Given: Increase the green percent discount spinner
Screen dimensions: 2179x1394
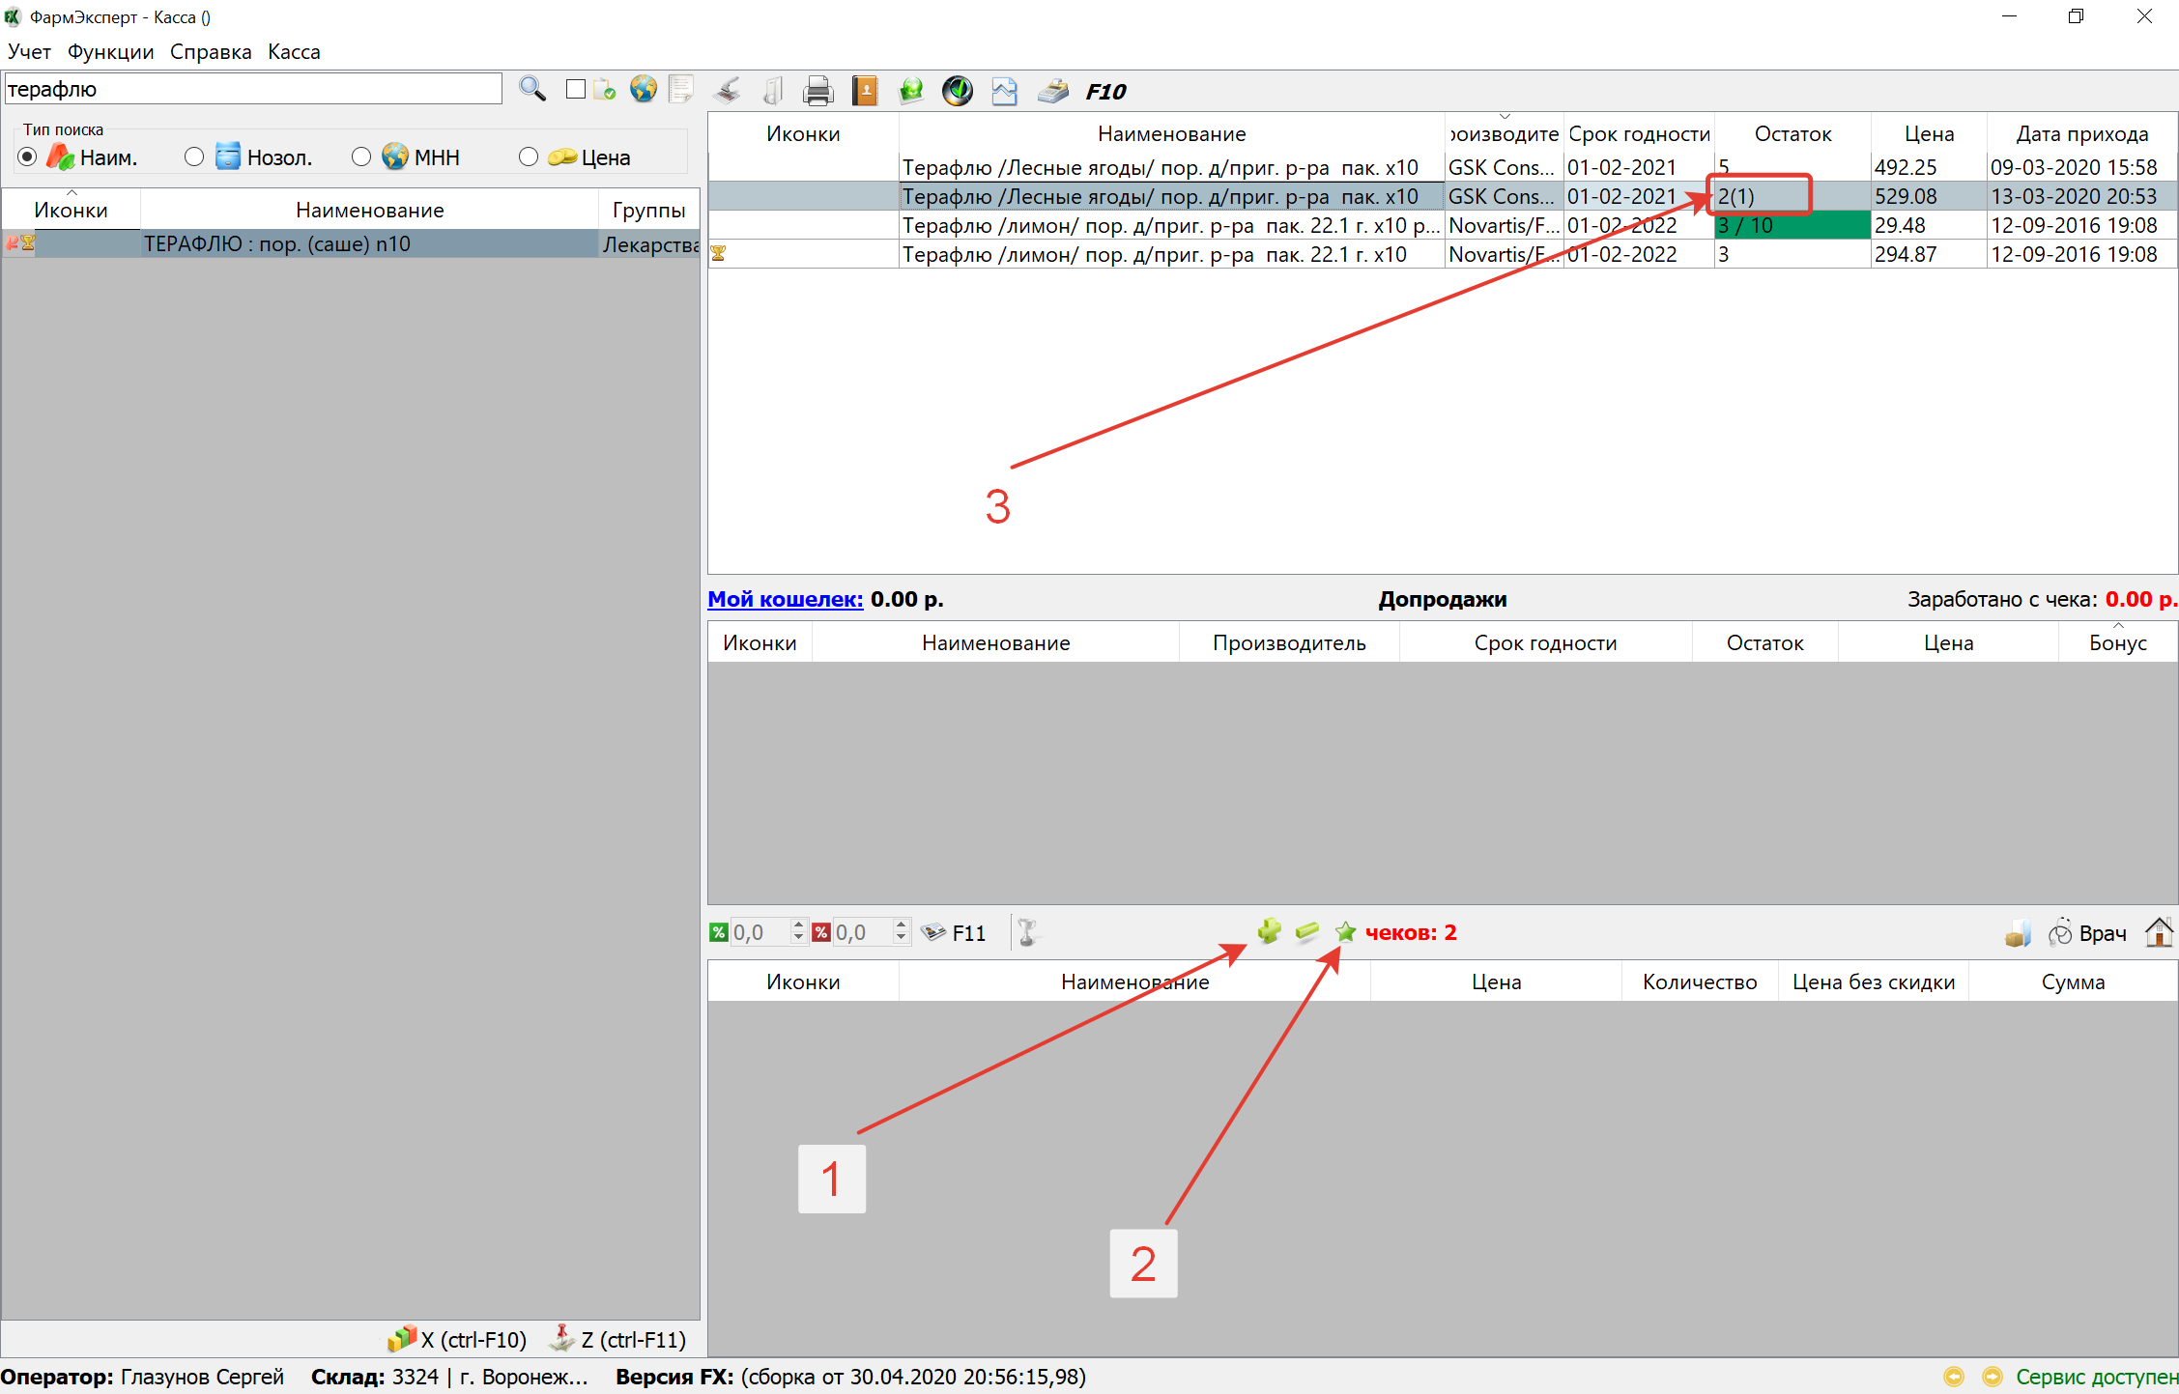Looking at the screenshot, I should 798,925.
